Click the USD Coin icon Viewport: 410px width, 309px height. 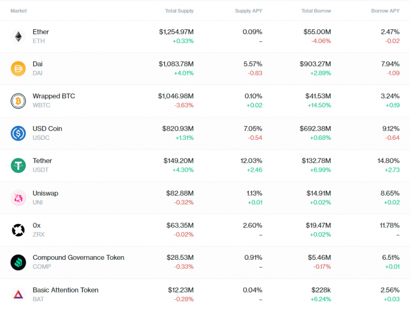18,133
